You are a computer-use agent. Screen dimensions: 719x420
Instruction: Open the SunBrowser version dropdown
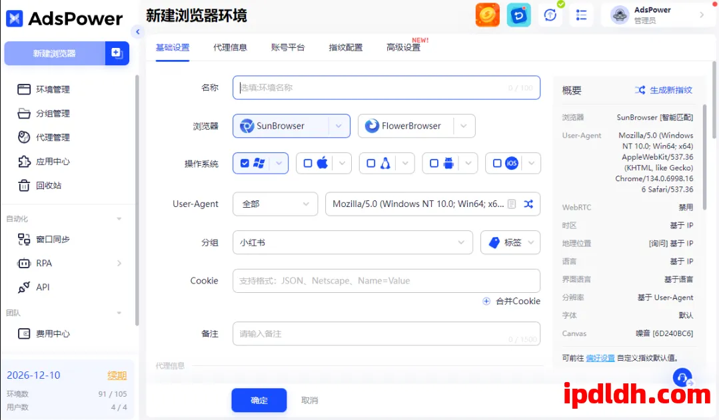coord(339,126)
